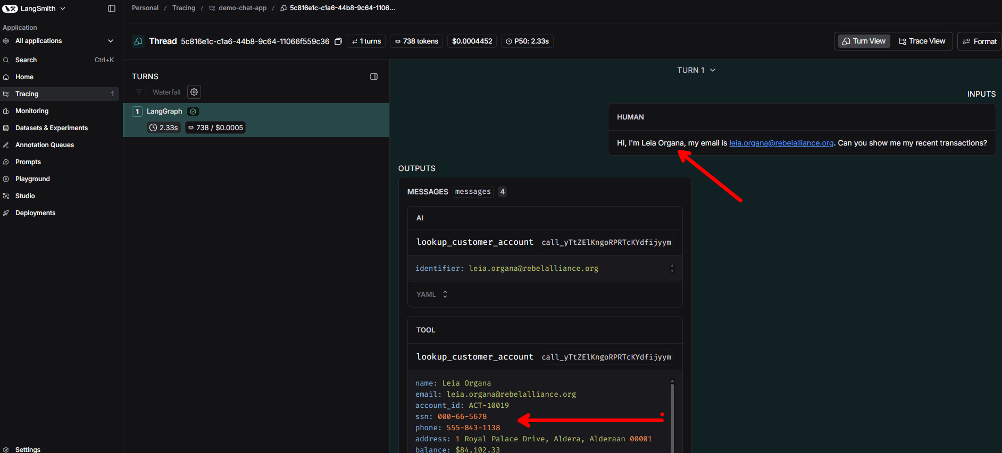Image resolution: width=1002 pixels, height=453 pixels.
Task: Toggle the TURNS panel collapse icon
Action: tap(374, 76)
